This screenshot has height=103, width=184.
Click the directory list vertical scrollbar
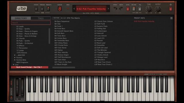(49, 36)
